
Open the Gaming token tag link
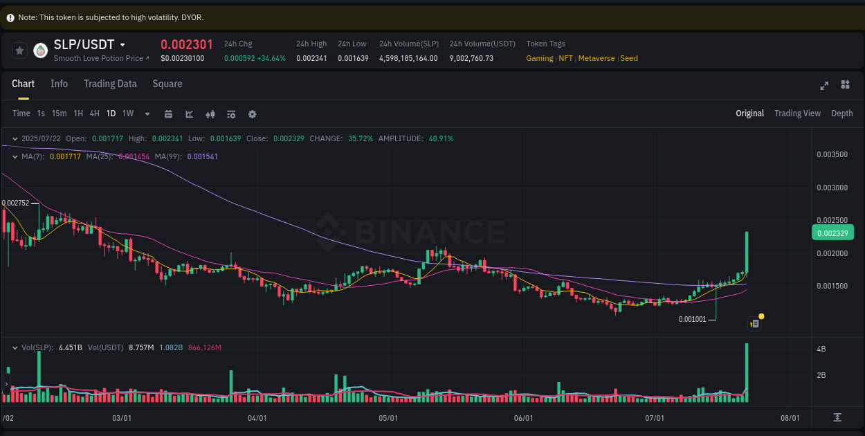click(540, 58)
